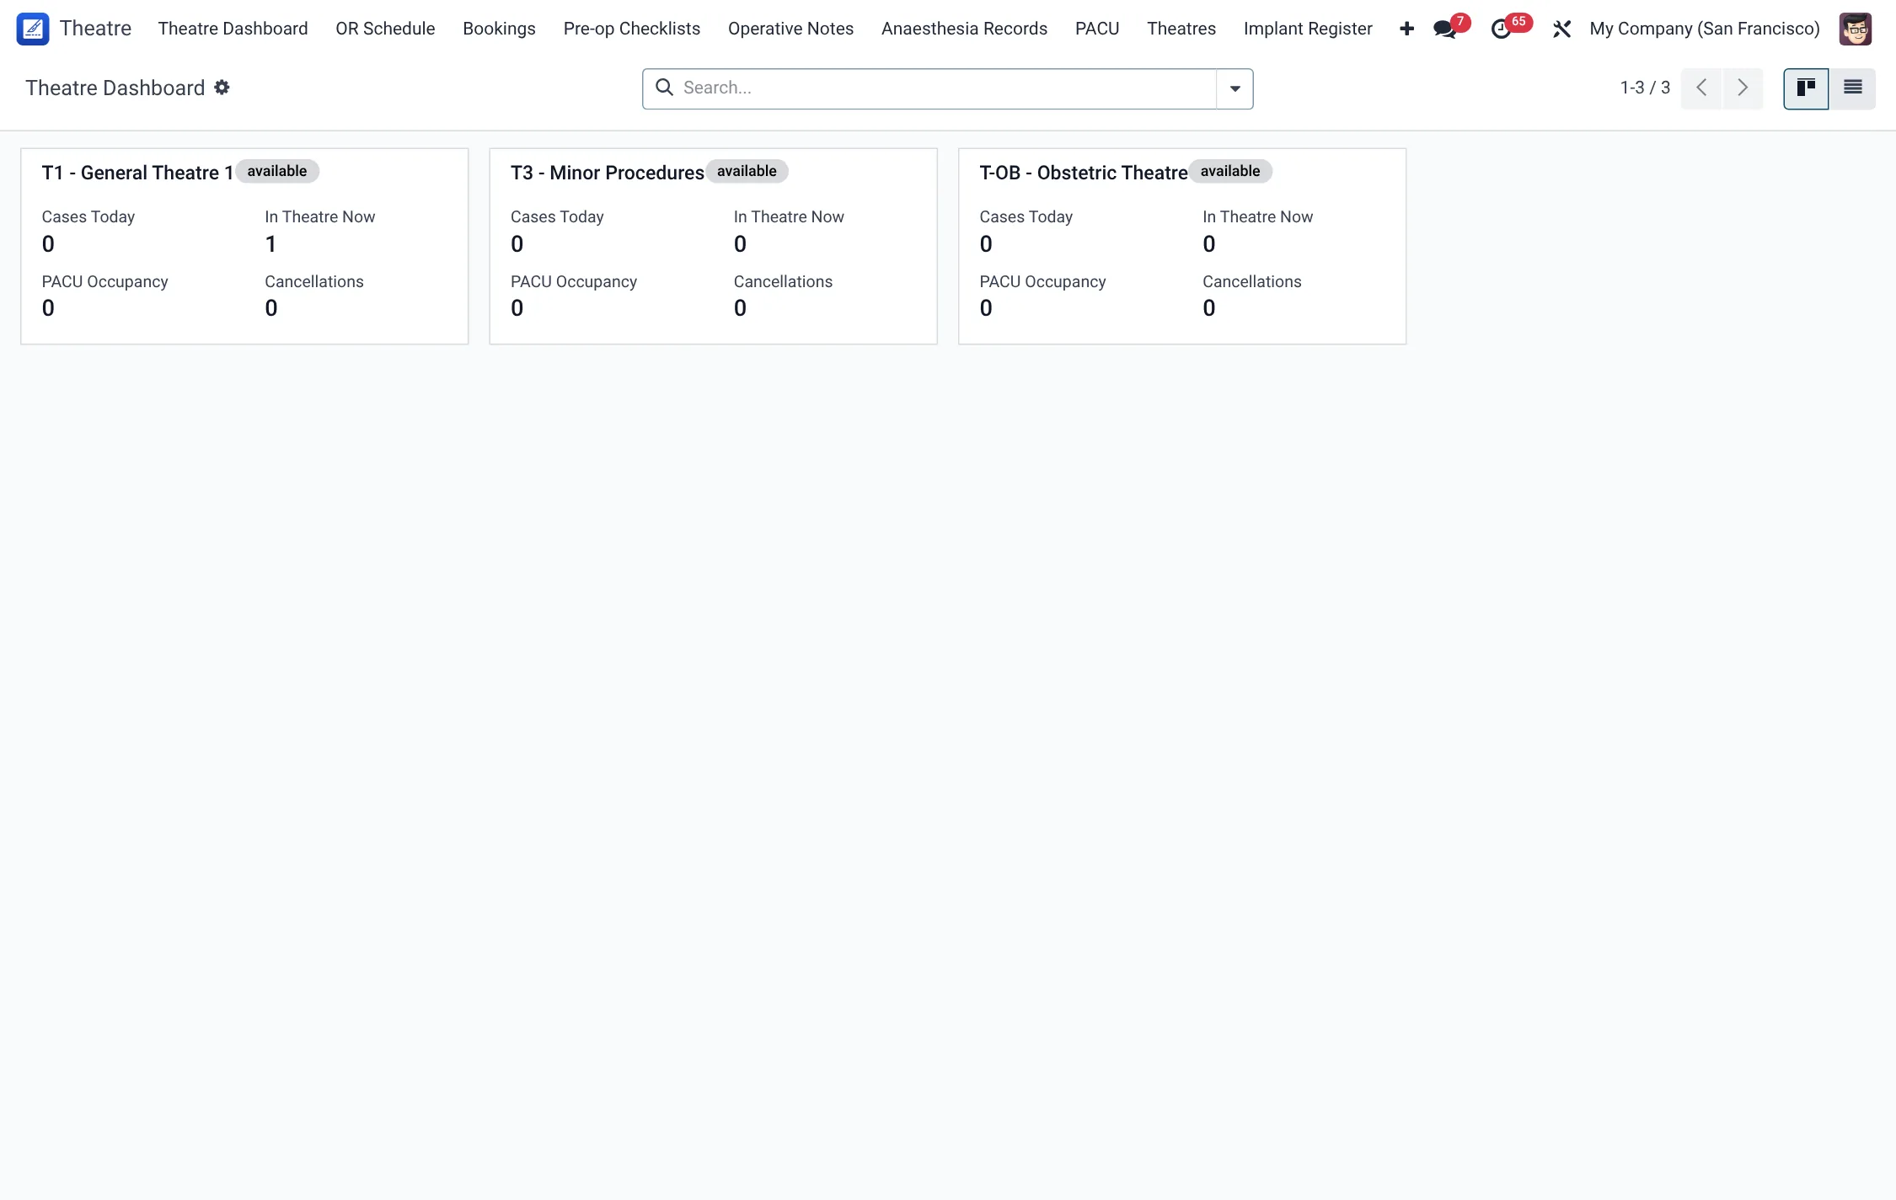
Task: Switch company via My Company (San Francisco)
Action: 1705,29
